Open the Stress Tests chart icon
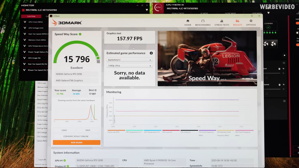299x168 pixels. (222, 21)
